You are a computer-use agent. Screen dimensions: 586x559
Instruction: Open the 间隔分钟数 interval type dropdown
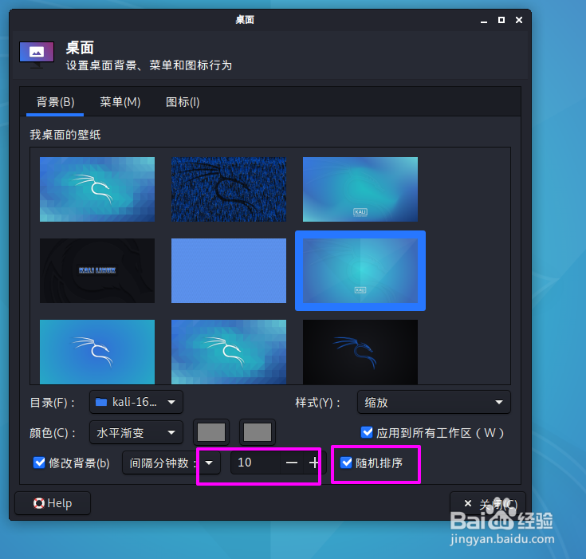(171, 463)
